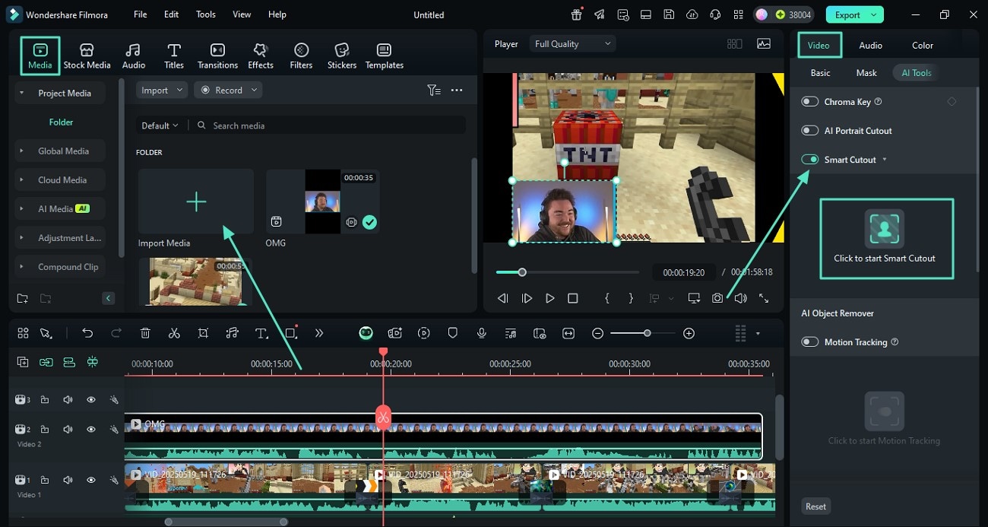Mute the Video 2 track speaker
Image resolution: width=988 pixels, height=527 pixels.
click(x=68, y=430)
